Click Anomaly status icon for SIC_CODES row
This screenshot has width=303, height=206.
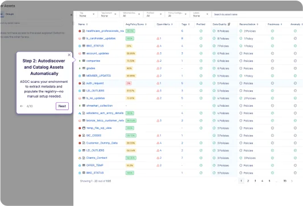pyautogui.click(x=295, y=136)
